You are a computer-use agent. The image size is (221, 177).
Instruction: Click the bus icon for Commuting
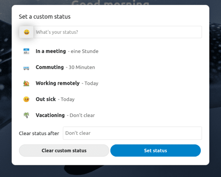click(x=26, y=67)
